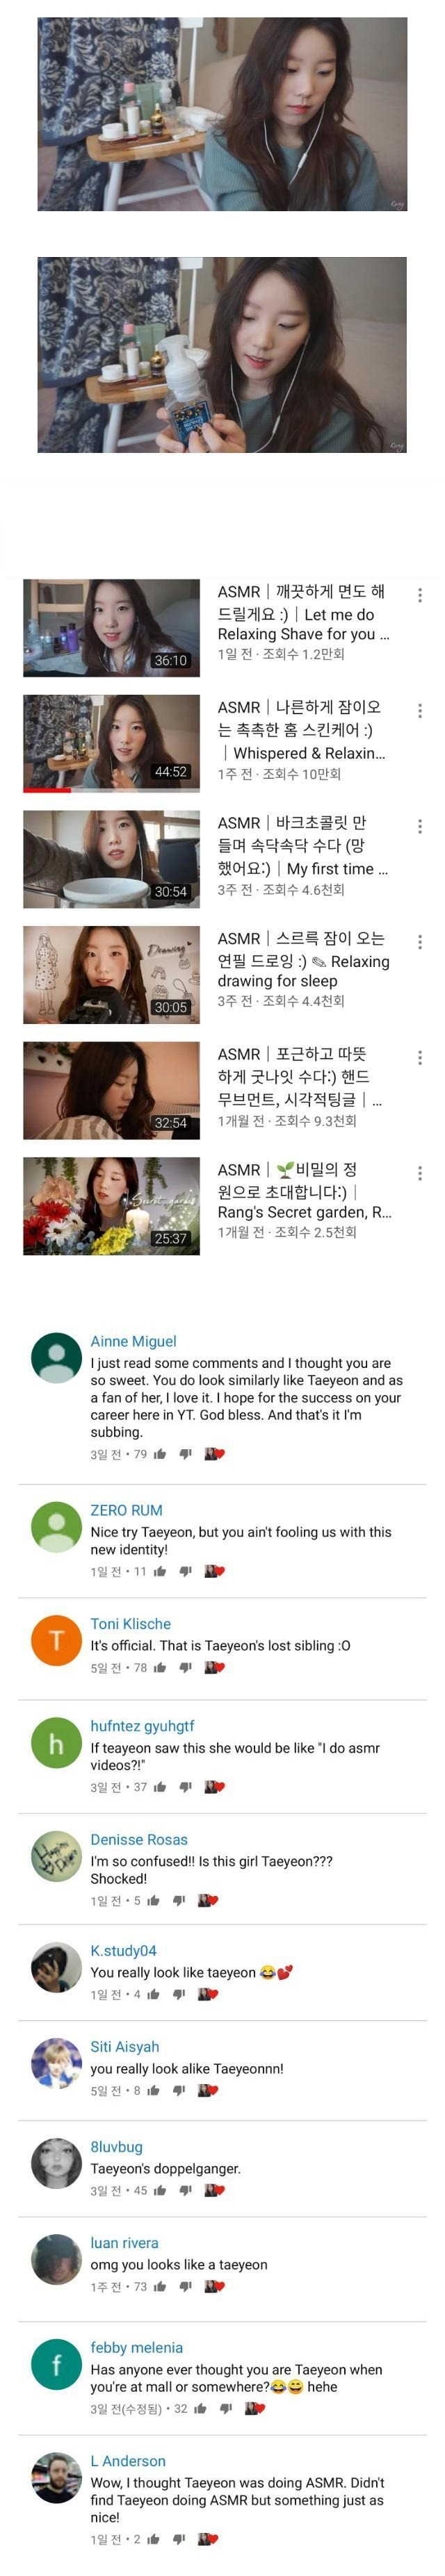Visit Ainne Miguel's channel name

point(133,1341)
